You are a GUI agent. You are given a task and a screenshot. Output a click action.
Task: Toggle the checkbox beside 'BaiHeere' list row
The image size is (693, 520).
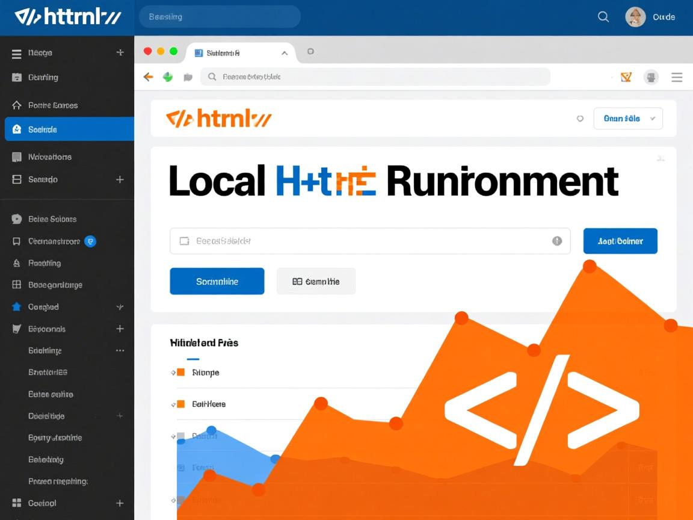[x=180, y=404]
